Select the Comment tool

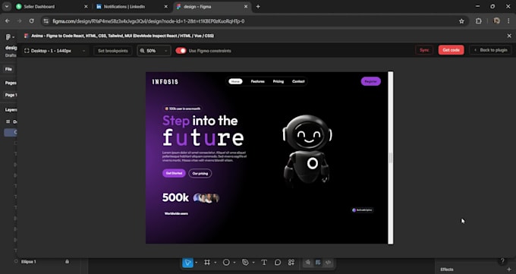[x=278, y=263]
